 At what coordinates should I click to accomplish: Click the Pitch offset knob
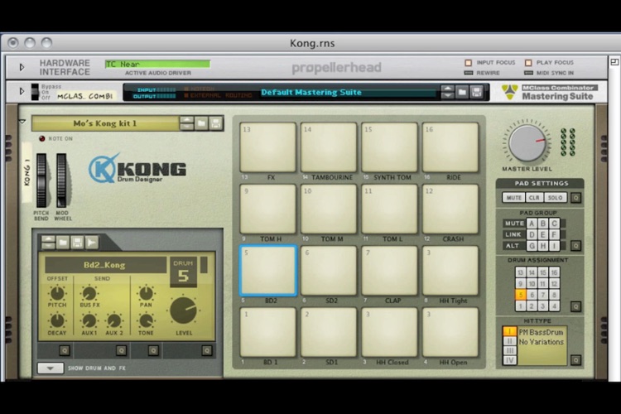click(x=57, y=294)
